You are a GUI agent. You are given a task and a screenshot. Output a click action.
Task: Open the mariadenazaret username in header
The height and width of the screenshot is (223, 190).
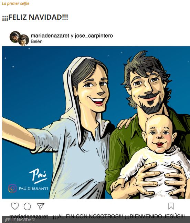pos(50,36)
